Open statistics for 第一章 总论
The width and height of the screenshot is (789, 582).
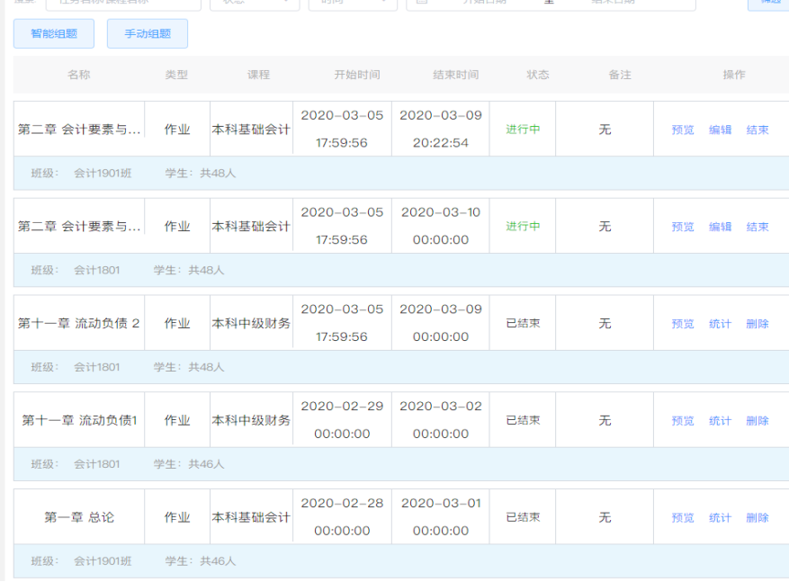point(720,518)
